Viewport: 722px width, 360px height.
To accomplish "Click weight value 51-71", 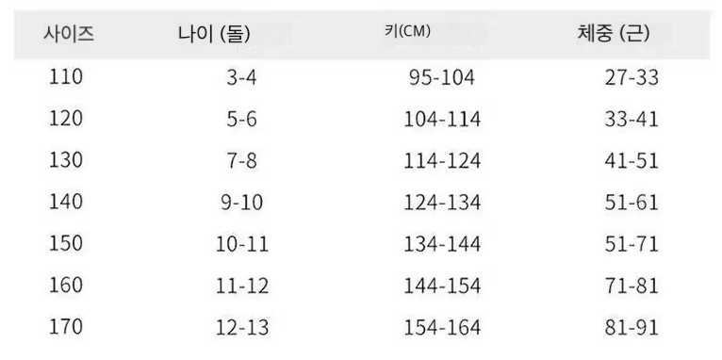I will pos(632,244).
